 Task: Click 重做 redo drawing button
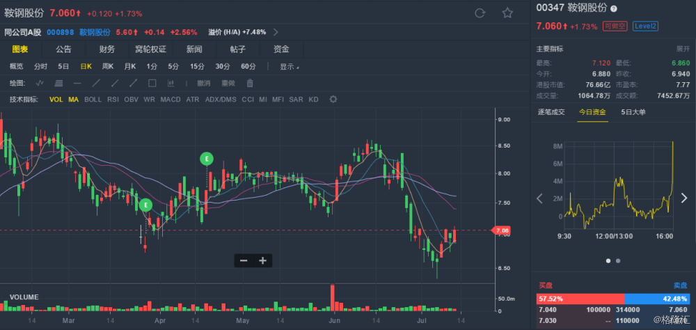click(228, 83)
